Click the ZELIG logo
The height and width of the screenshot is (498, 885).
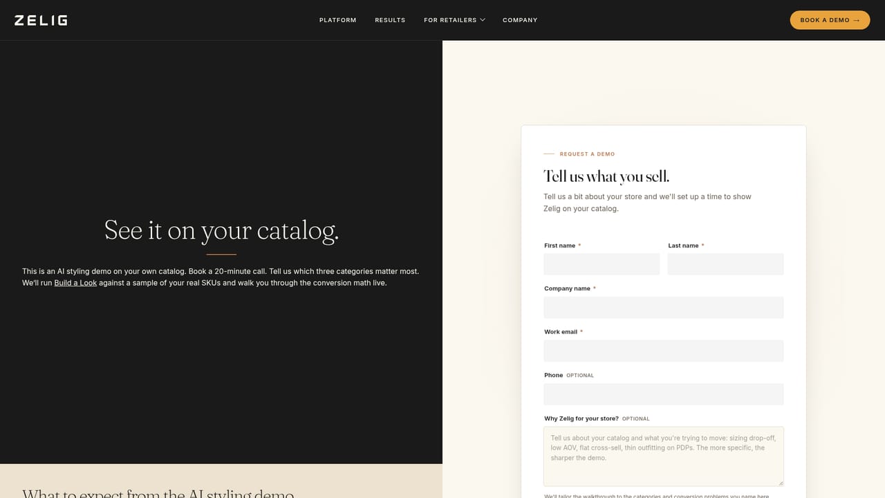41,20
